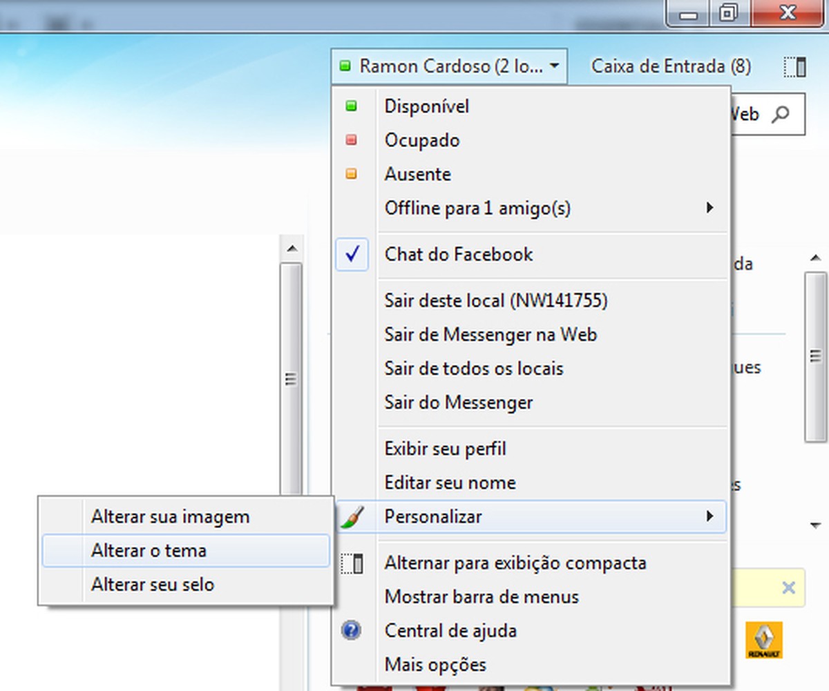This screenshot has width=829, height=691.
Task: Open Ramon Cardoso status dropdown
Action: 449,66
